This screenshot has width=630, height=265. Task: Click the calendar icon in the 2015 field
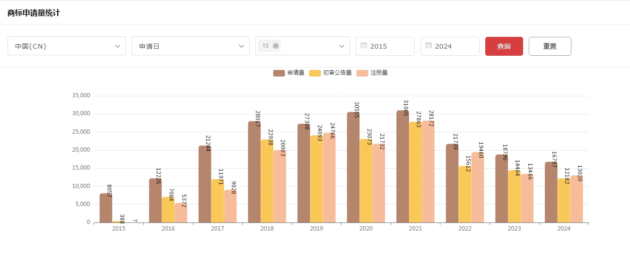(364, 45)
